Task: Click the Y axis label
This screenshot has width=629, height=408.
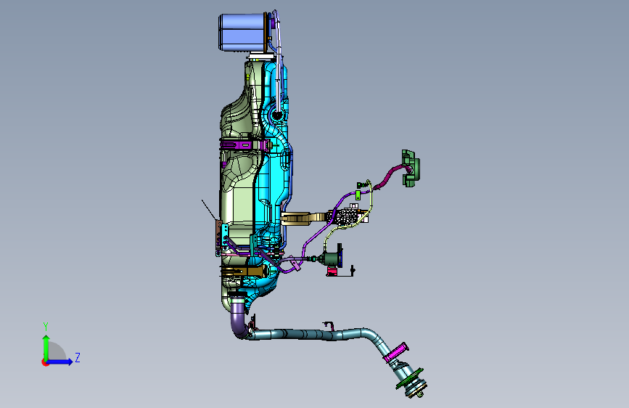Action: [x=46, y=326]
